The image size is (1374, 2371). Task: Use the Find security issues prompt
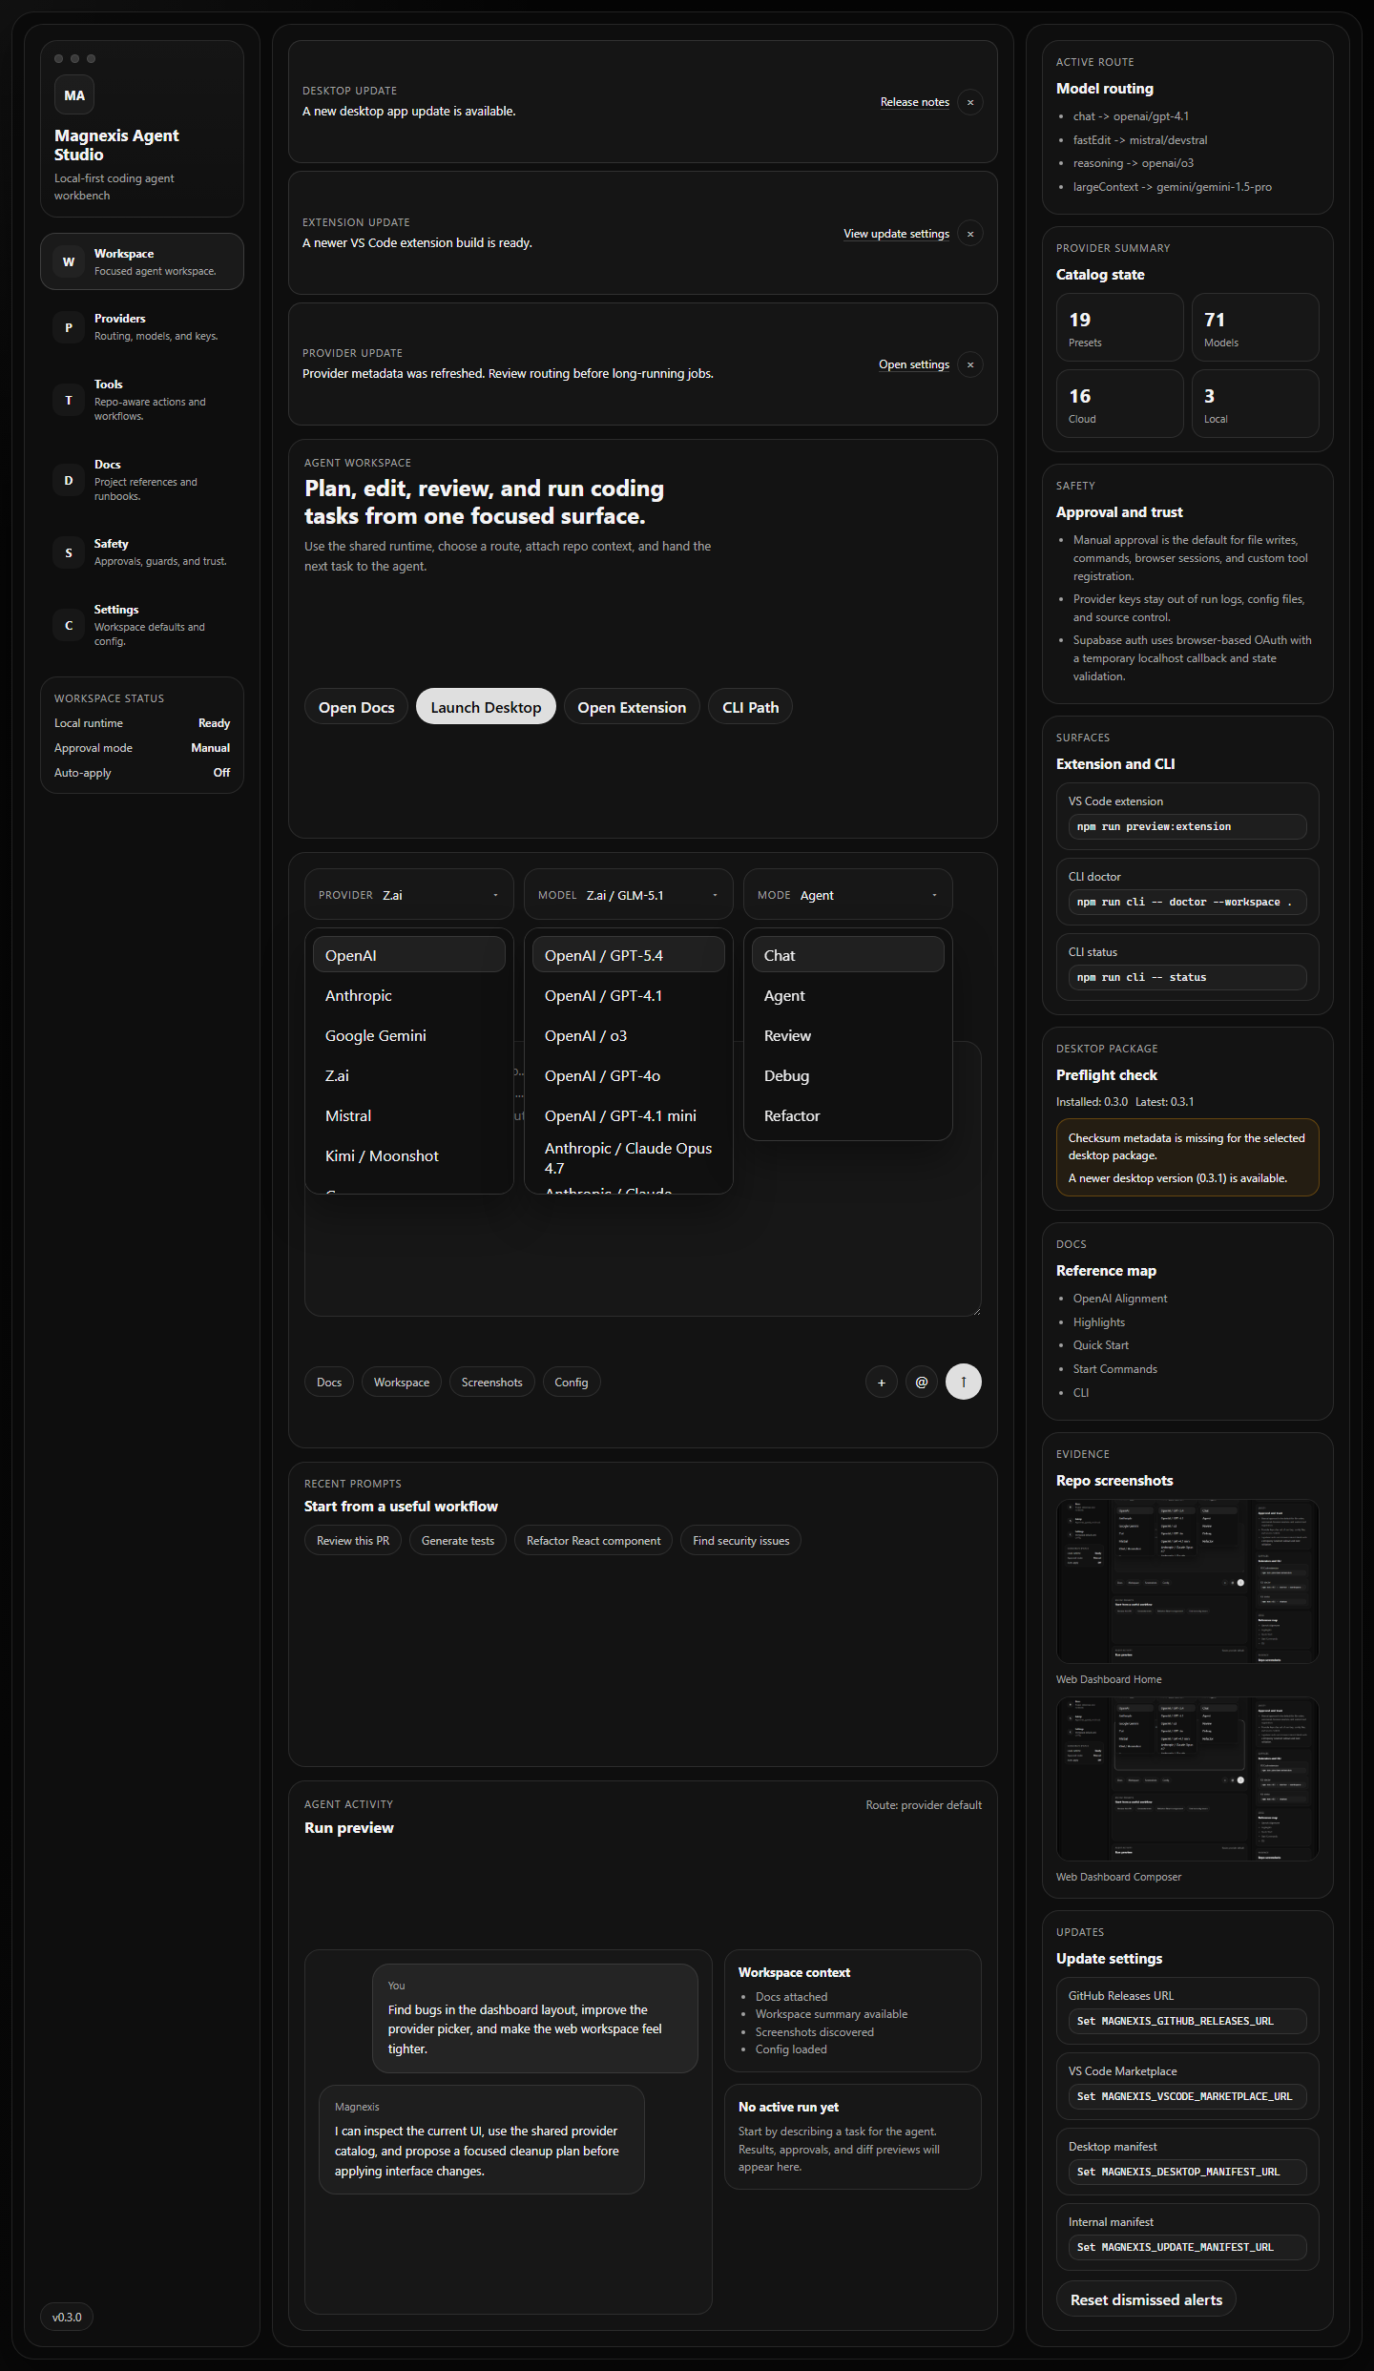pos(740,1540)
